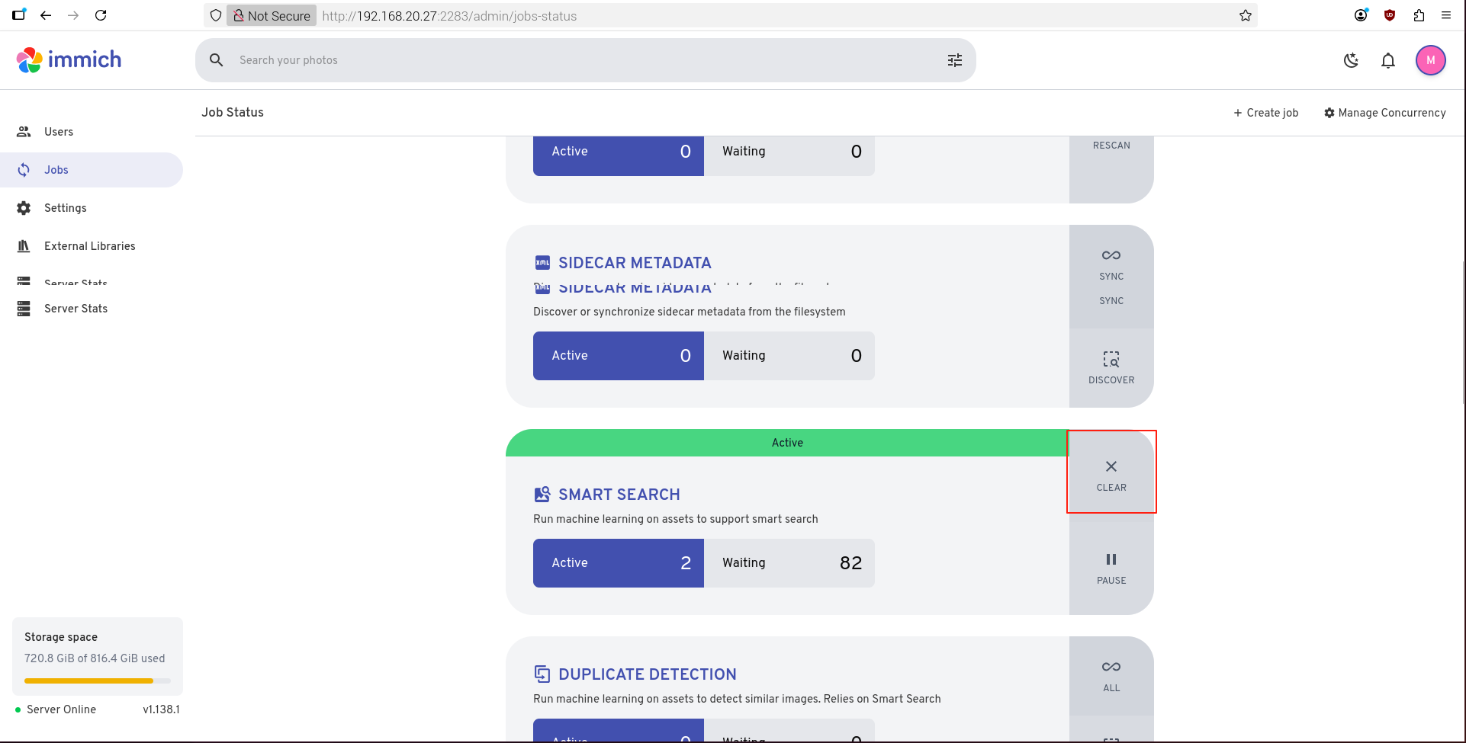Open user profile avatar M

1430,60
